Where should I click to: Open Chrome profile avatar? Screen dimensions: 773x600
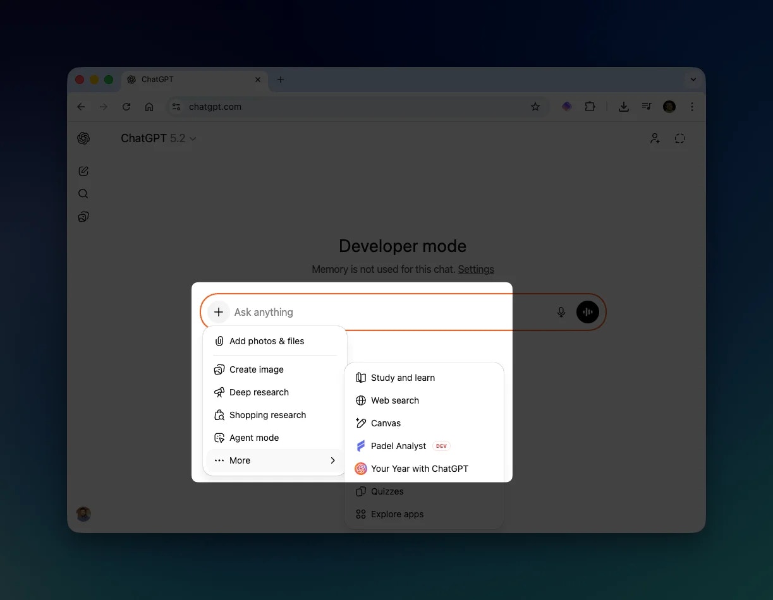[669, 107]
